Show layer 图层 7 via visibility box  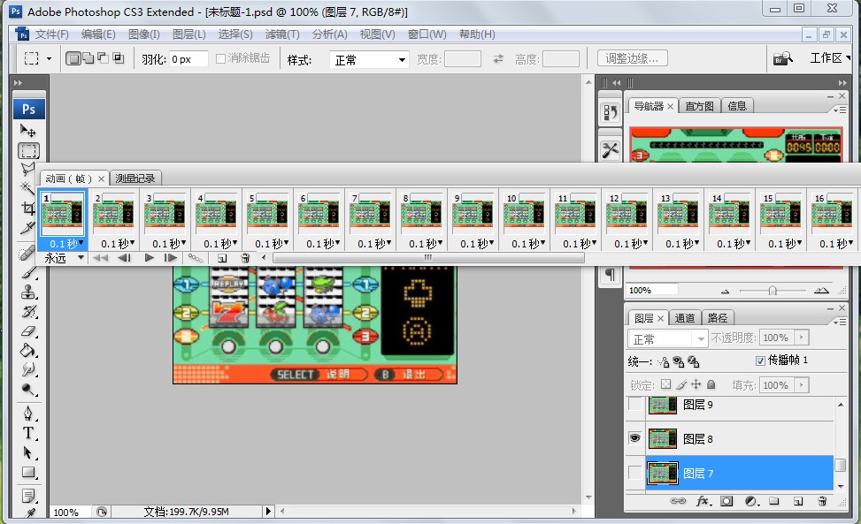pos(634,473)
